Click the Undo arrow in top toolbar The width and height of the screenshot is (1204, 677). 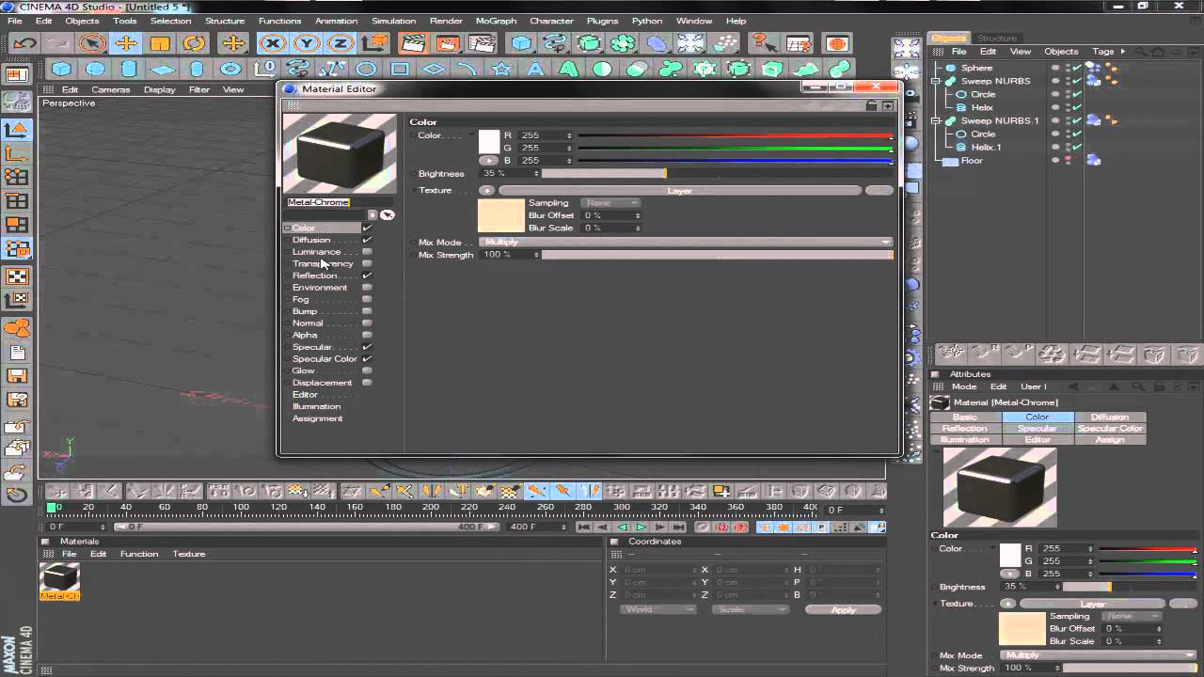coord(24,43)
